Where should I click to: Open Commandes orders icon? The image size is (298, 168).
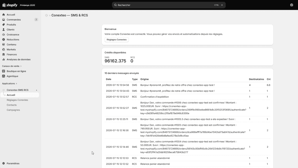click(4, 19)
